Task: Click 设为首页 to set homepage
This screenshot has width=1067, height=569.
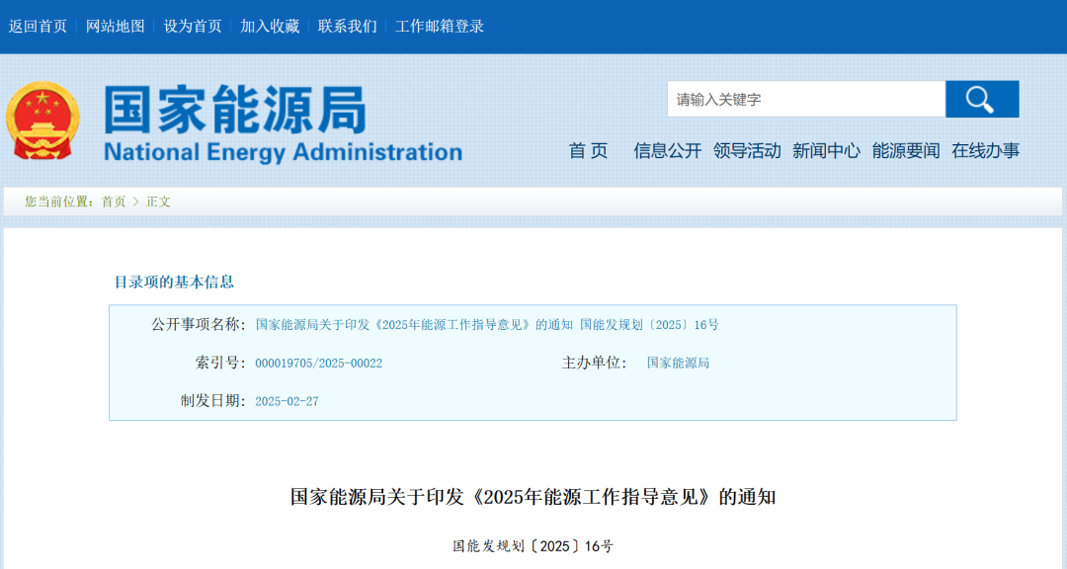Action: (x=191, y=26)
